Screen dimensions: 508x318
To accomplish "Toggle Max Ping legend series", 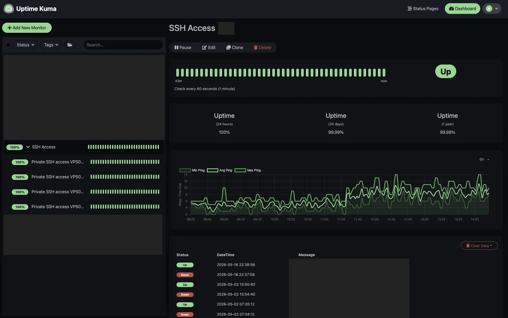I will coord(247,170).
